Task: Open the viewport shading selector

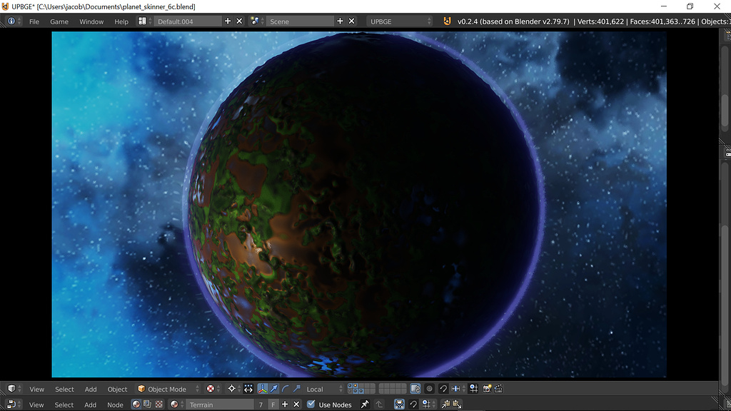Action: pos(213,389)
